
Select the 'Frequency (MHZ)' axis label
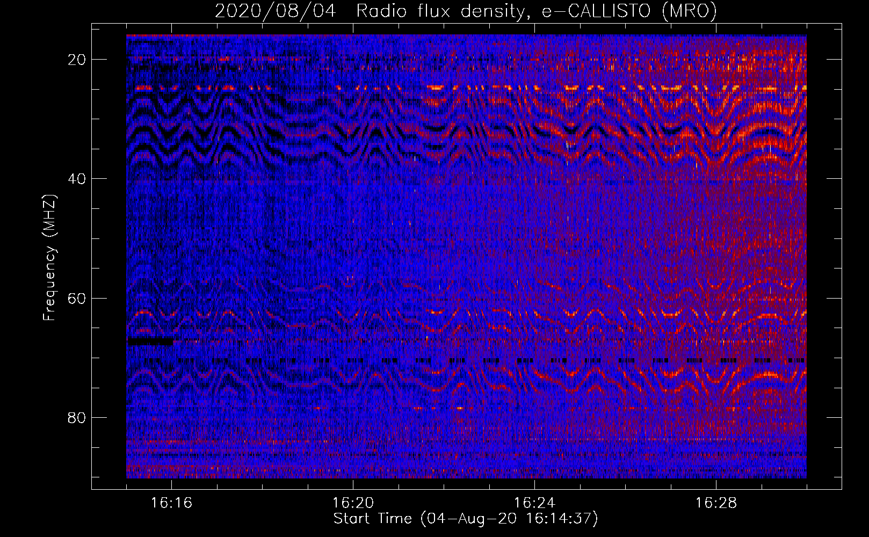[49, 257]
